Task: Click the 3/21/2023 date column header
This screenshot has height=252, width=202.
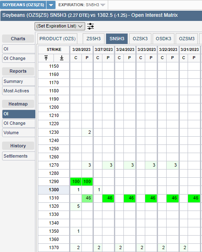Action: [190, 50]
